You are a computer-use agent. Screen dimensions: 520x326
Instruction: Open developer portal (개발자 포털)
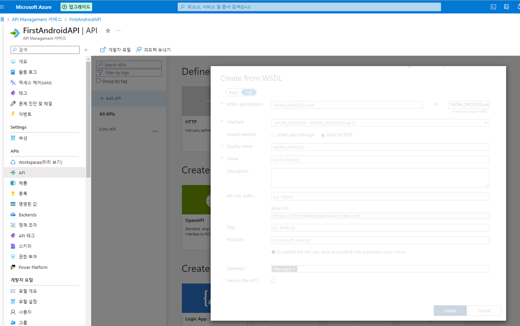(x=115, y=50)
